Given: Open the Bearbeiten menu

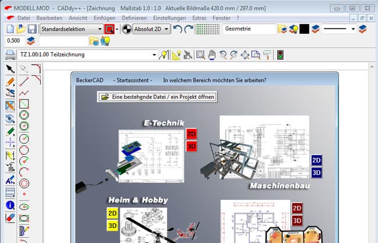Looking at the screenshot, I should pos(49,18).
